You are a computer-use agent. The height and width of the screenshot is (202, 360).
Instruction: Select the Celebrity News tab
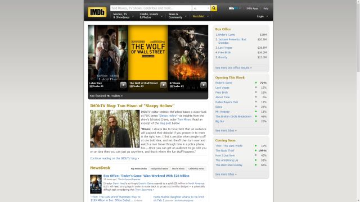coord(196,168)
